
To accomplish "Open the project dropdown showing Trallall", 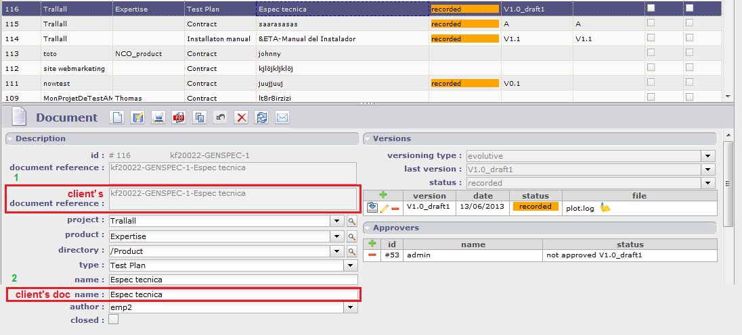I will coord(337,221).
